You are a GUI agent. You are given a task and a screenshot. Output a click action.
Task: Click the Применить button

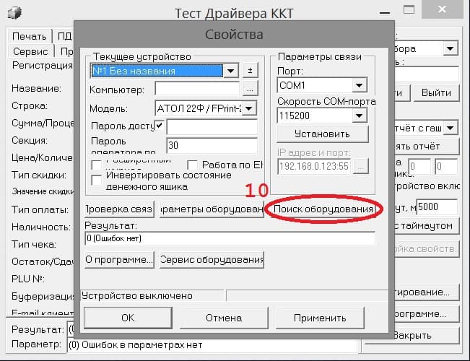pos(320,318)
